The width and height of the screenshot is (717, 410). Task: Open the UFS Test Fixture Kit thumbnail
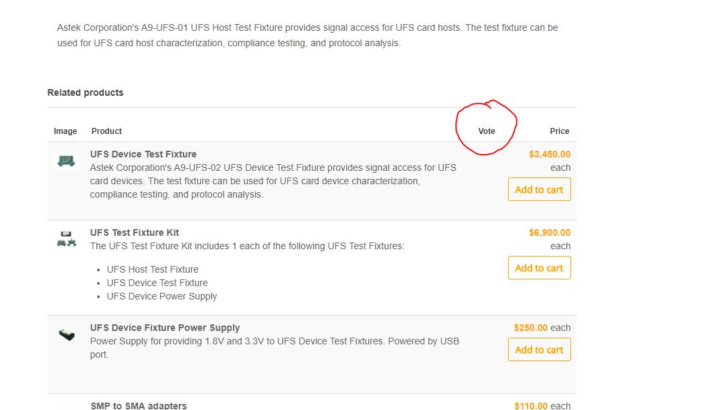pyautogui.click(x=66, y=239)
